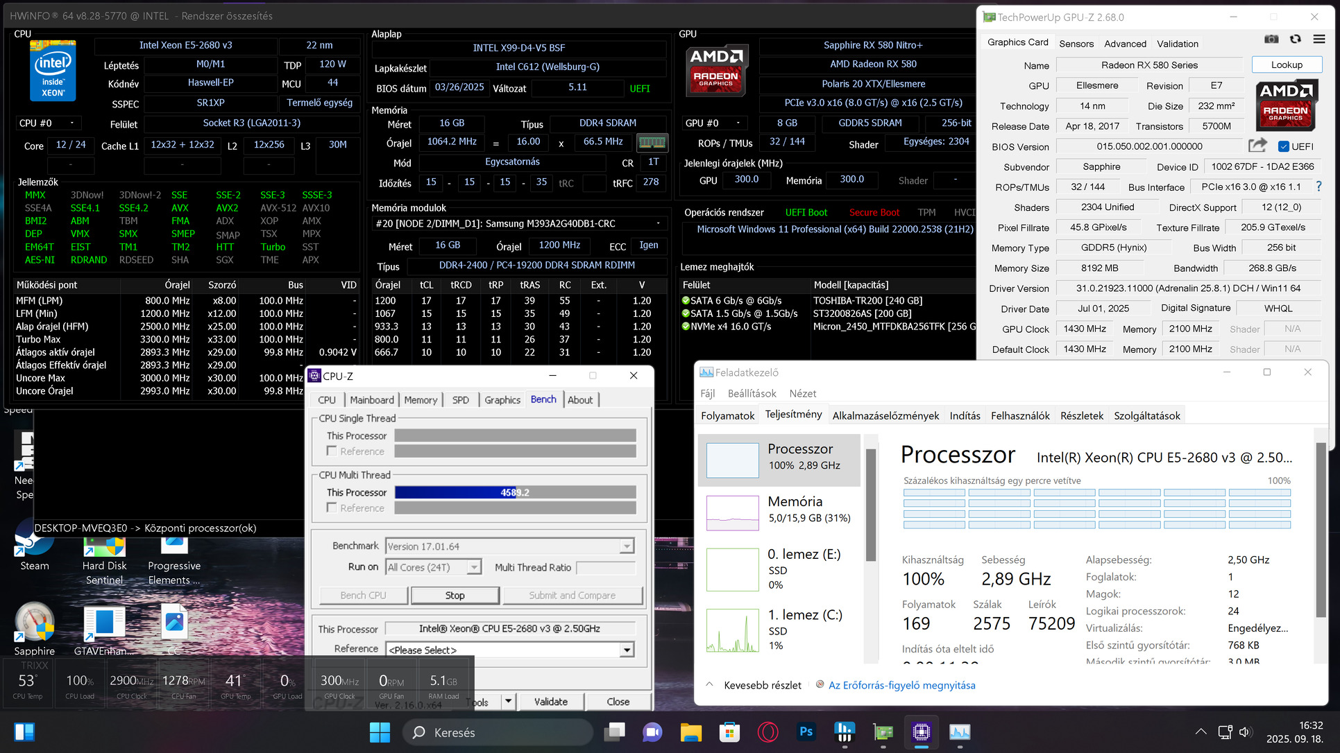The width and height of the screenshot is (1340, 753).
Task: Click Opera browser taskbar icon
Action: 767,732
